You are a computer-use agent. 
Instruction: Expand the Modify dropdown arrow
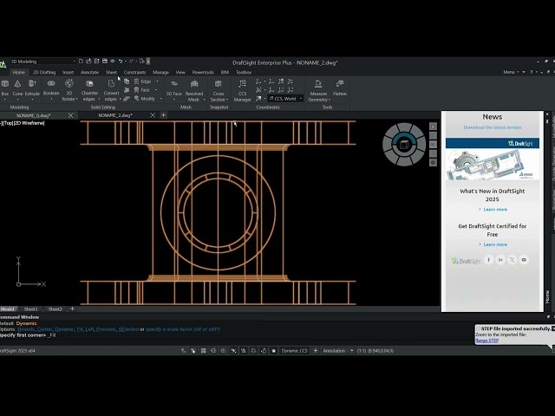[x=160, y=99]
